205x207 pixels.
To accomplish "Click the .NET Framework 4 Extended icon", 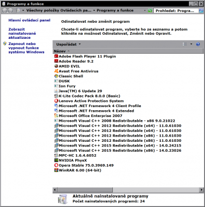I will 56,111.
